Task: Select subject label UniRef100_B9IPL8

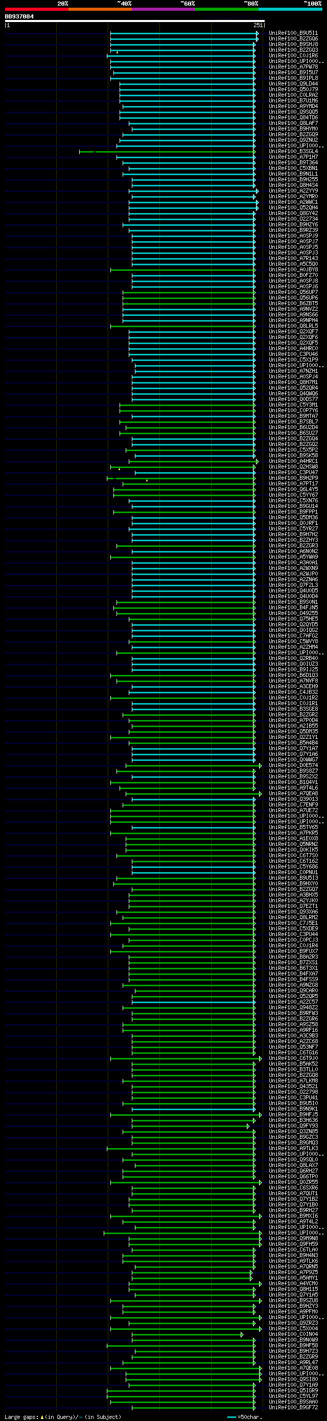Action: (293, 78)
